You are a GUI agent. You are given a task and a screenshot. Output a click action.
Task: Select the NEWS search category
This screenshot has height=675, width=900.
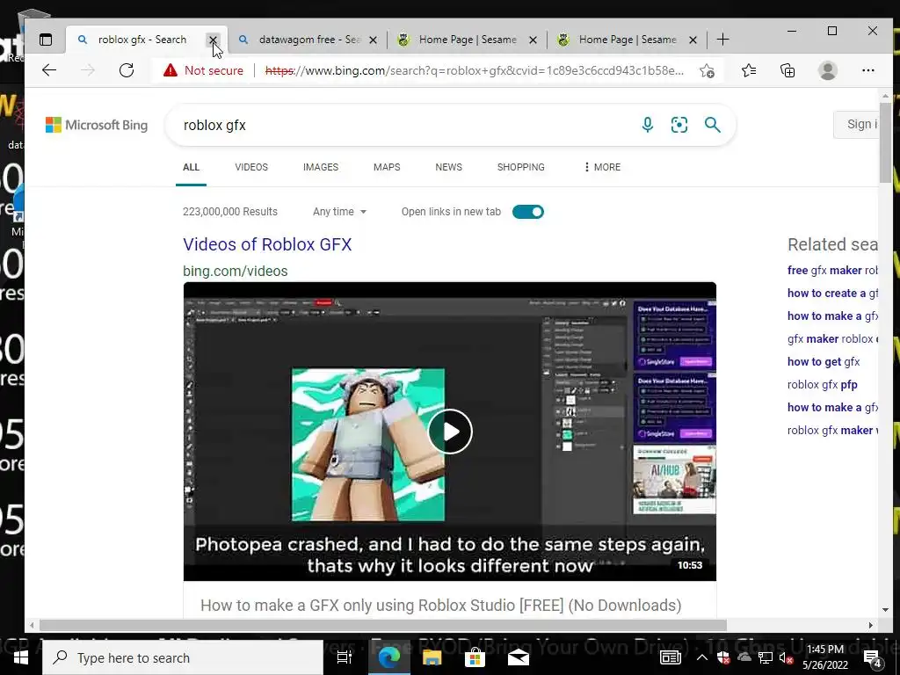coord(449,167)
